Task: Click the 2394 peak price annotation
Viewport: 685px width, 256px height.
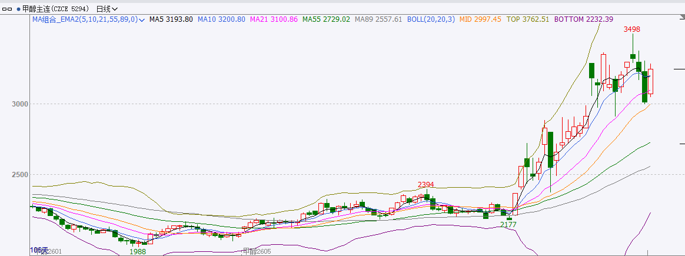Action: (425, 185)
